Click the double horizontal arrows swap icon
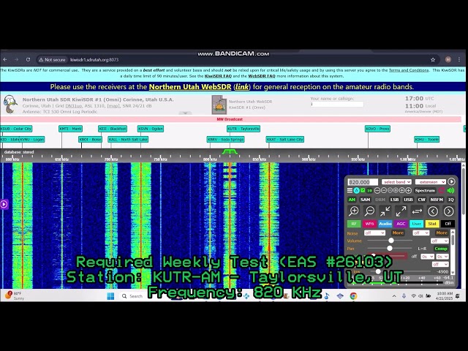Viewport: 468px width, 351px height. coord(417,211)
